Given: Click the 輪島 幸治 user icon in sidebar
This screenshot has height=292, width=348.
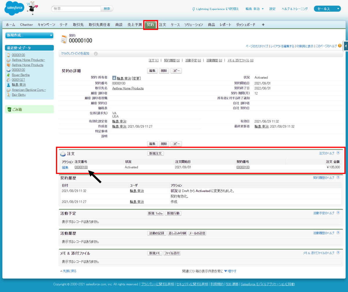Looking at the screenshot, I should (x=9, y=85).
